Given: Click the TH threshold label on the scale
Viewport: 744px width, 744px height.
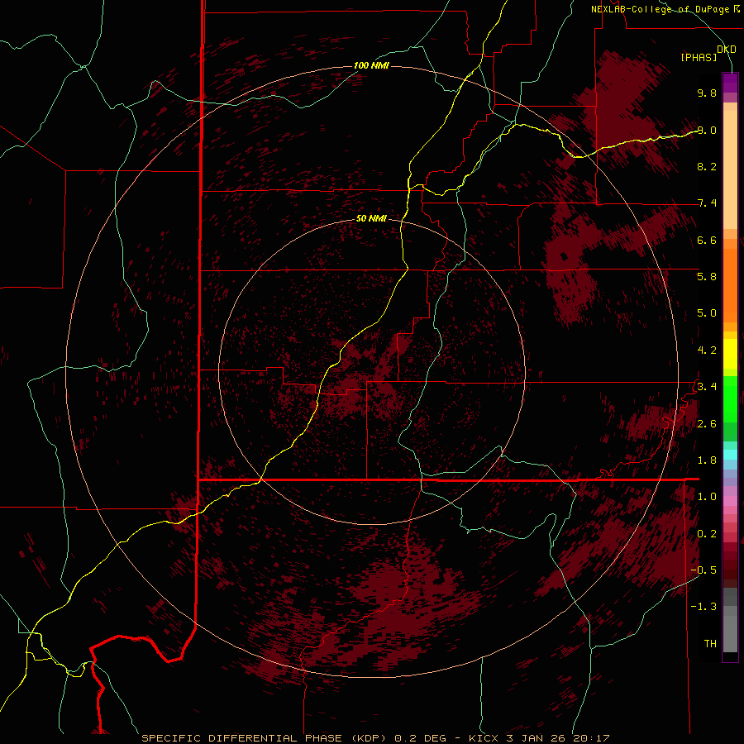Looking at the screenshot, I should point(710,643).
